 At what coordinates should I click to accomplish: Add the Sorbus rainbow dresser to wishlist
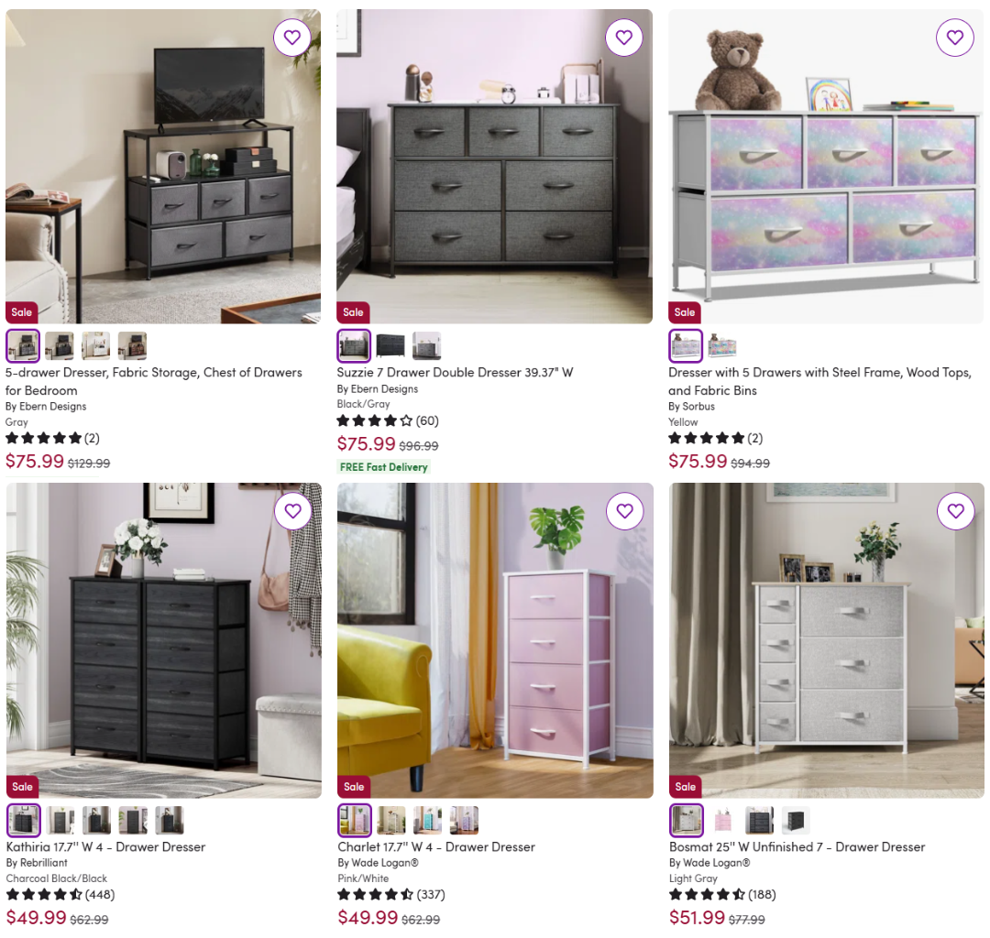click(954, 38)
